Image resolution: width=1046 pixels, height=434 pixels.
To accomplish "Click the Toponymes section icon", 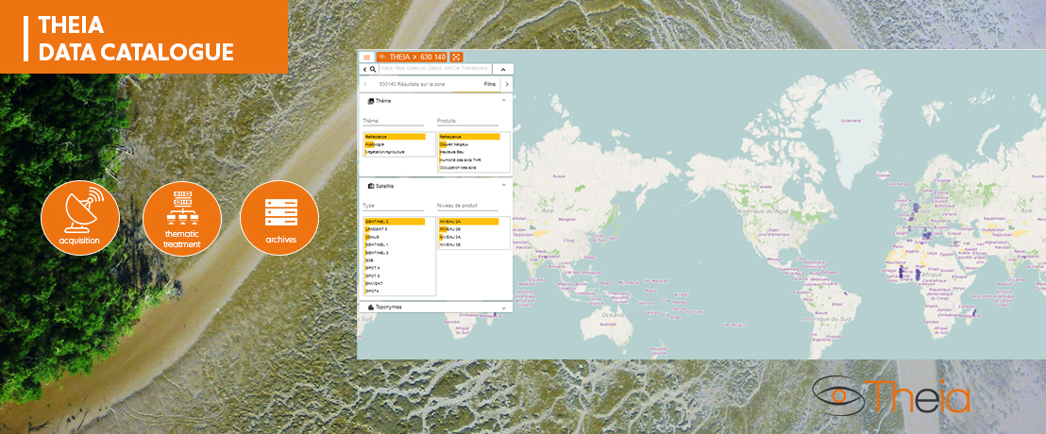I will 371,308.
